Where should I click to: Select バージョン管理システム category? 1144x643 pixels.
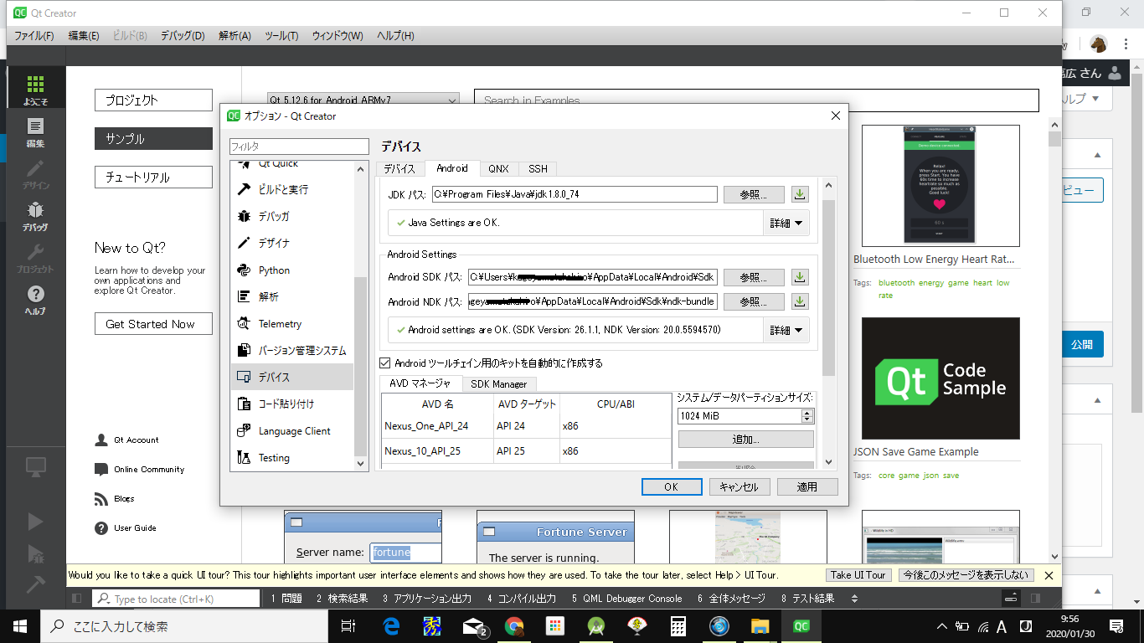pyautogui.click(x=292, y=351)
